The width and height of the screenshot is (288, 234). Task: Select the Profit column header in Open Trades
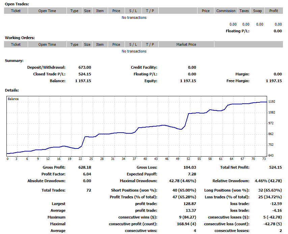click(274, 11)
